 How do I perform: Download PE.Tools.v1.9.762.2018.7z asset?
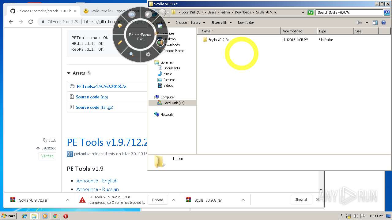(x=101, y=86)
